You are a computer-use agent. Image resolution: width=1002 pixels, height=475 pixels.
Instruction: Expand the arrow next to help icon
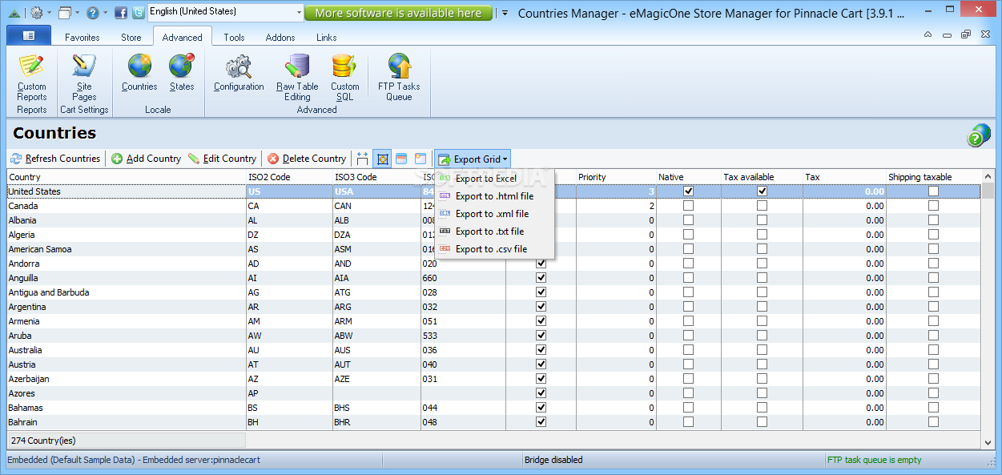106,13
